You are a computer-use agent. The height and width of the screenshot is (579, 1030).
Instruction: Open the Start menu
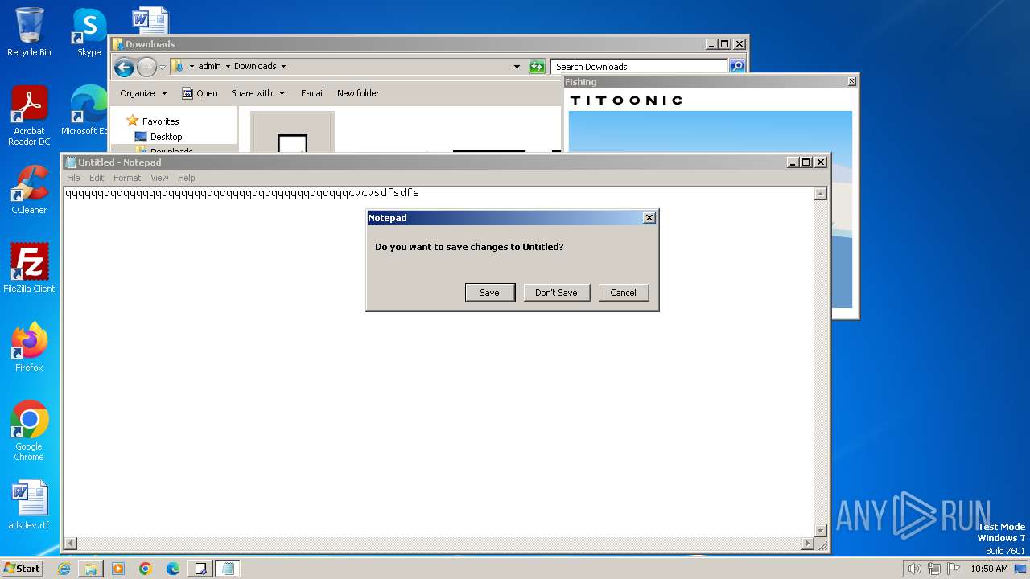click(x=22, y=569)
